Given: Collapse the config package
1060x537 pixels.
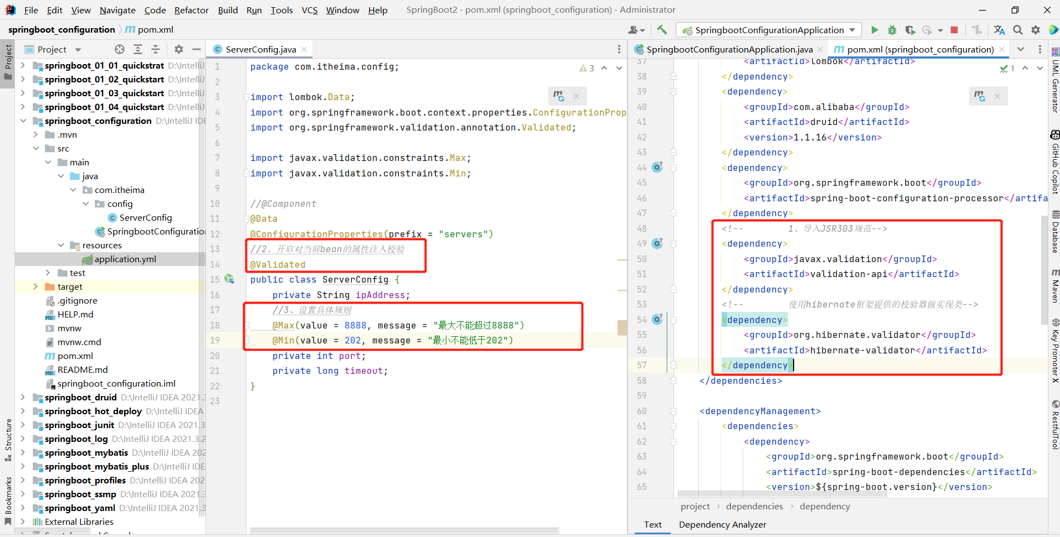Looking at the screenshot, I should pos(86,204).
